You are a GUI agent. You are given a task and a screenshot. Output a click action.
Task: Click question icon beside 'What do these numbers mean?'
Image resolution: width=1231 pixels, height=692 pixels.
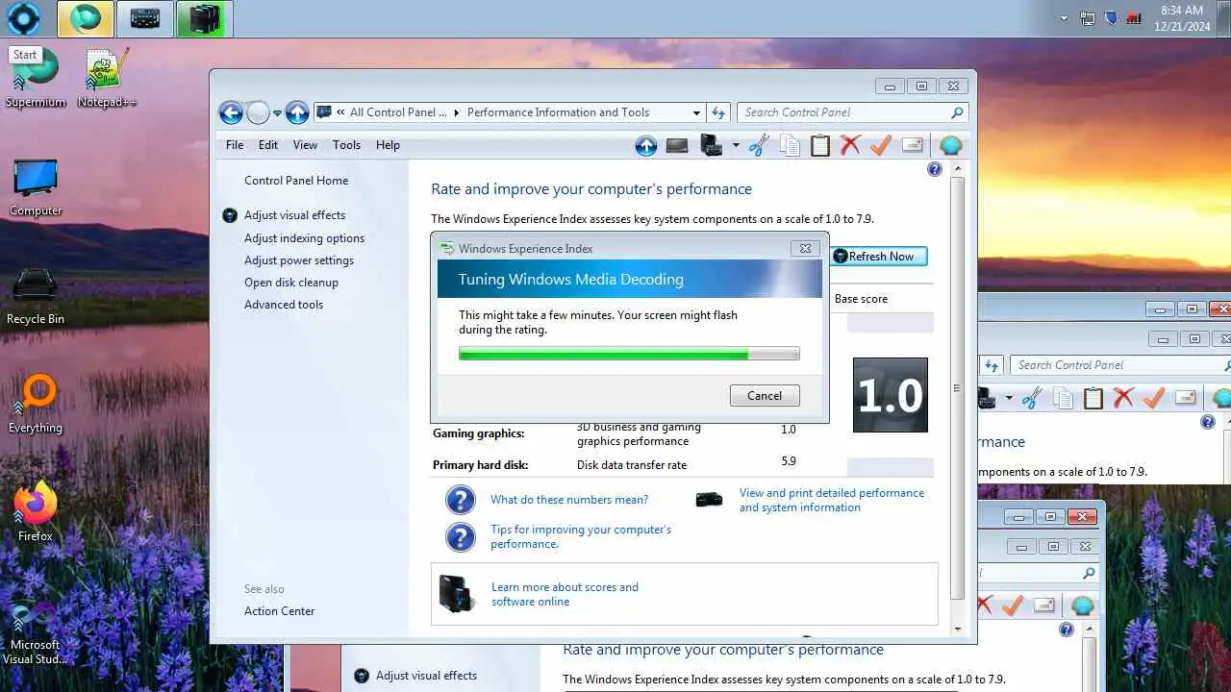[461, 500]
